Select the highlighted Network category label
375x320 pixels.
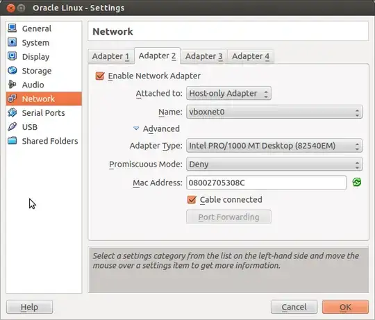38,99
